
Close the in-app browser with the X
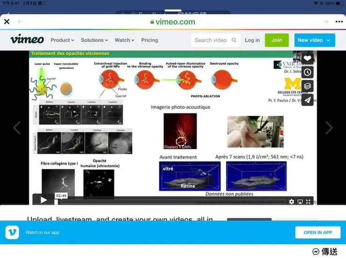click(7, 21)
